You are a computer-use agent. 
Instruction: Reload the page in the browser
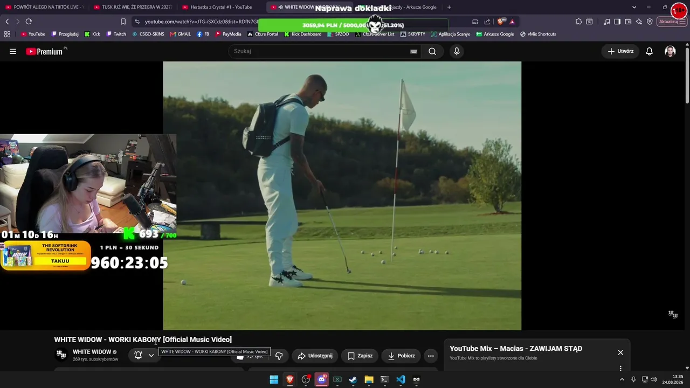29,22
